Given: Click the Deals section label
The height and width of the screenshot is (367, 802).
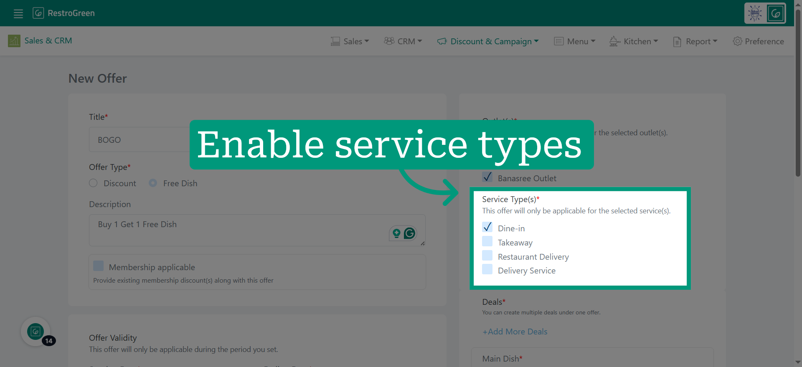Looking at the screenshot, I should coord(494,302).
